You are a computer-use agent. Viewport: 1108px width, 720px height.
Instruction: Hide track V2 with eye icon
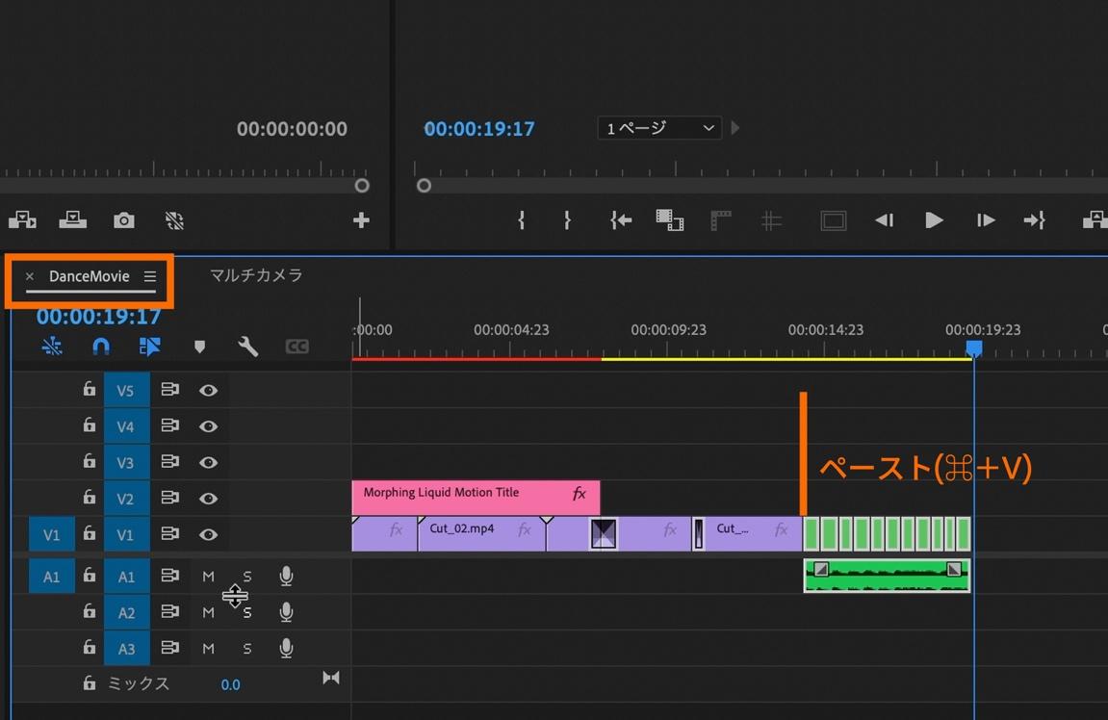pos(208,499)
